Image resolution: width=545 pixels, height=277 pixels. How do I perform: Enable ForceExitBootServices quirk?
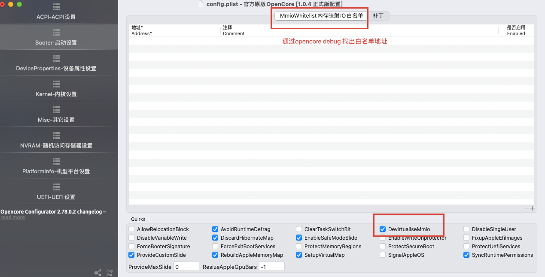(x=215, y=247)
